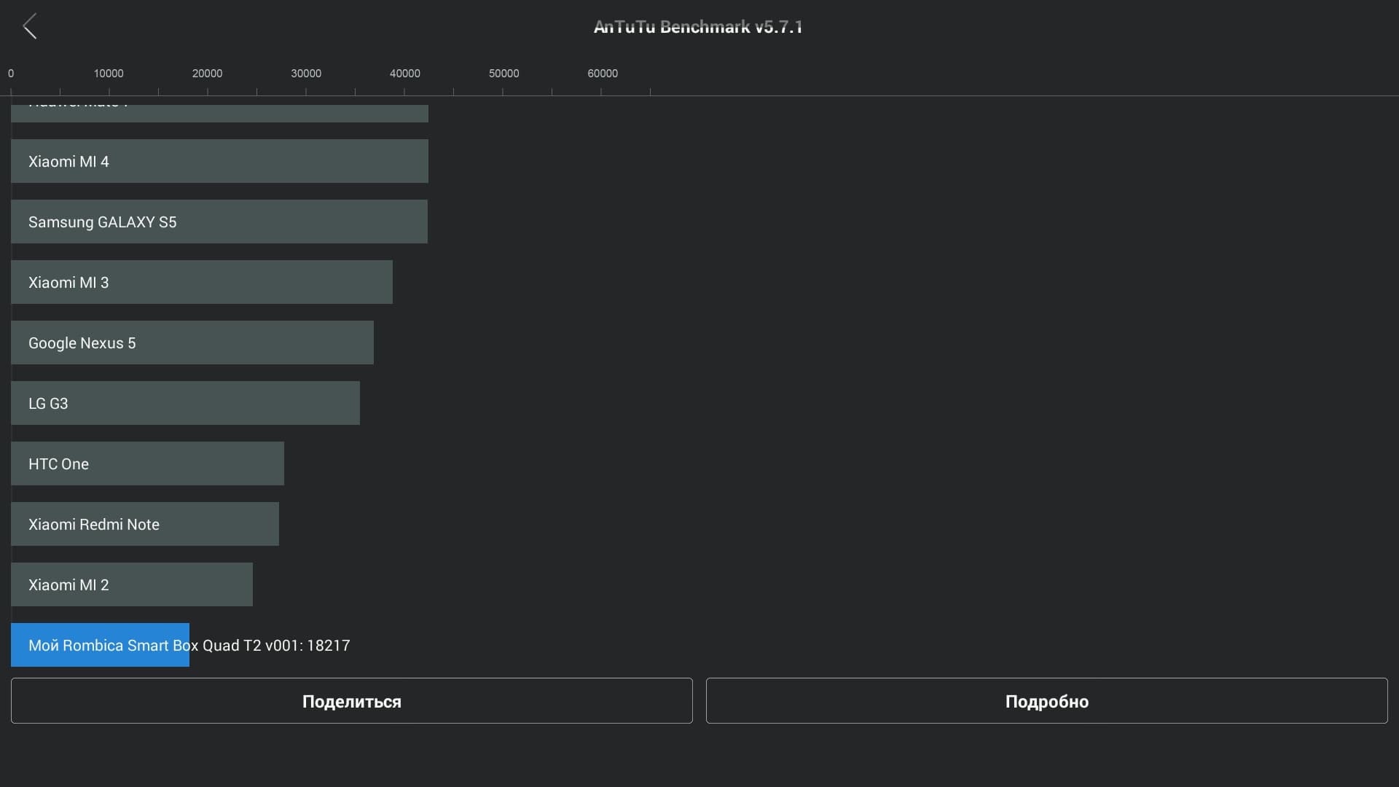The height and width of the screenshot is (787, 1399).
Task: Click the 18217 score text
Action: (329, 646)
